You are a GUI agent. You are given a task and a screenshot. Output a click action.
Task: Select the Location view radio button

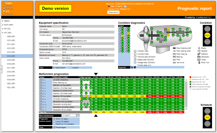[x=71, y=67]
